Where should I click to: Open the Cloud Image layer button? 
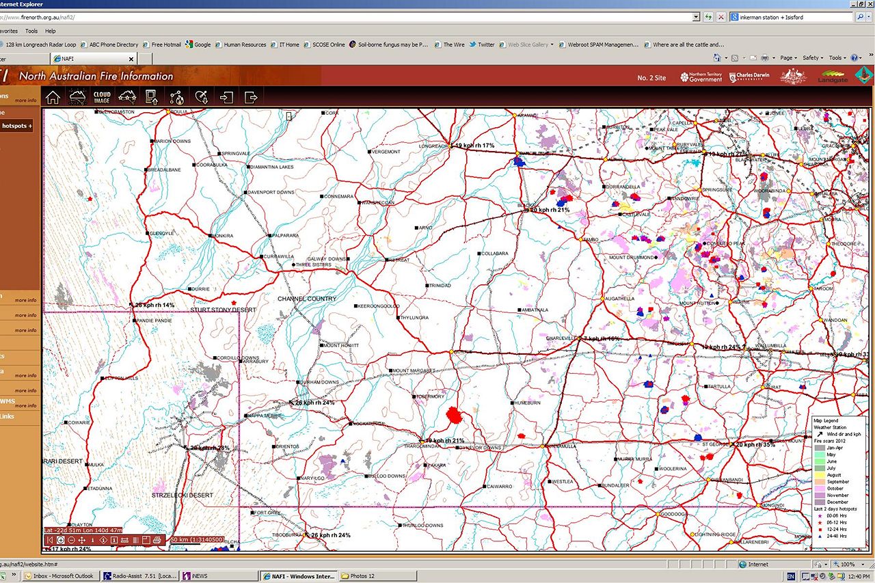102,97
